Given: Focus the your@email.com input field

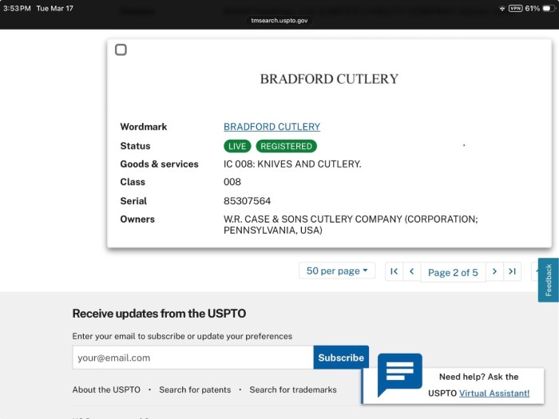Looking at the screenshot, I should pyautogui.click(x=193, y=358).
